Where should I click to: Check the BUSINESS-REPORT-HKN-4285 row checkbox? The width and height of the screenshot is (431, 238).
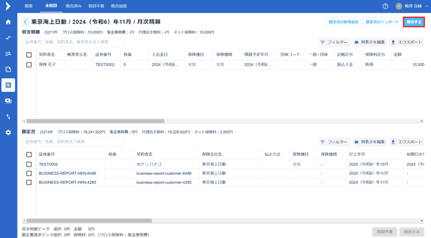pyautogui.click(x=29, y=182)
